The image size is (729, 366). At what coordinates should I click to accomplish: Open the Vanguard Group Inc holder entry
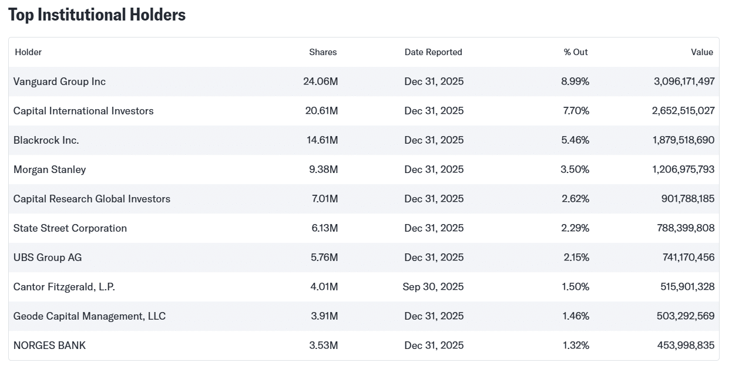[59, 82]
